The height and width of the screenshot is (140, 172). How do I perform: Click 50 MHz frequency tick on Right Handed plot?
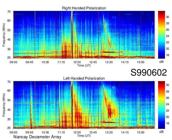9,30
